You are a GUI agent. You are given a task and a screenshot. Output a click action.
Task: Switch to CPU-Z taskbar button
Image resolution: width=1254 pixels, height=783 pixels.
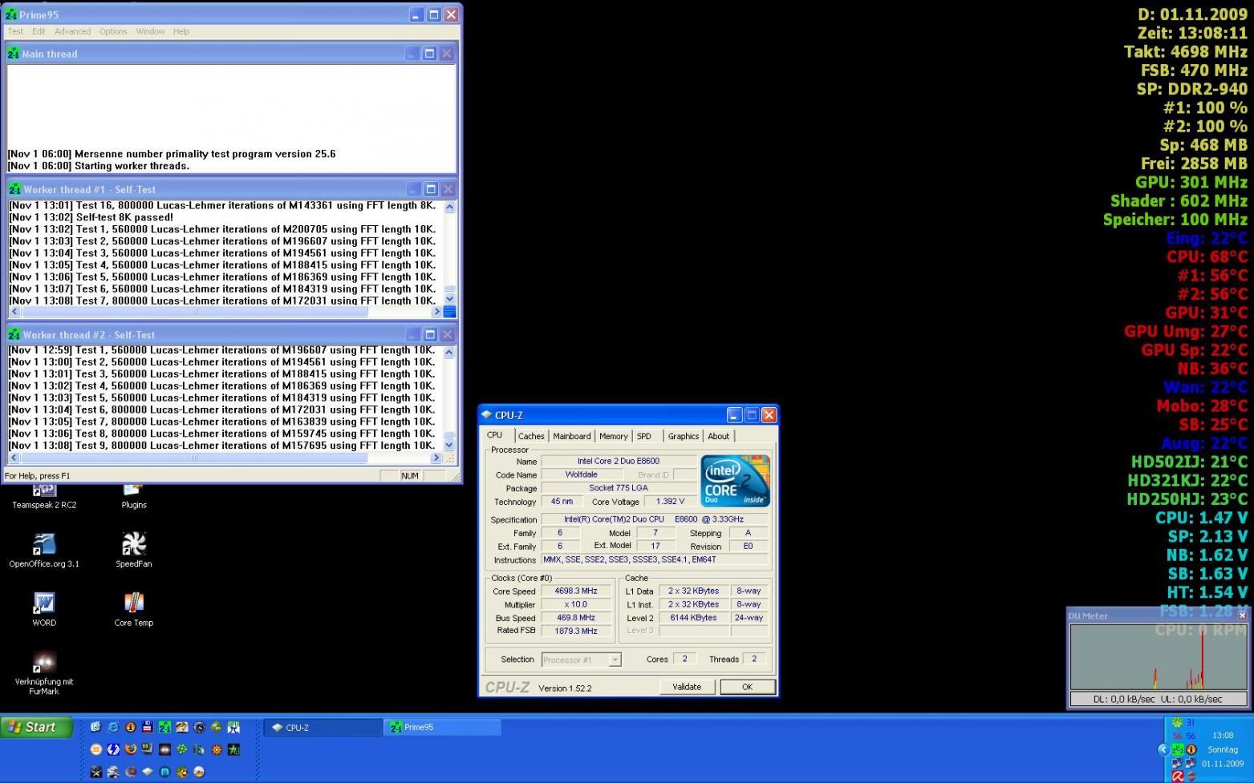tap(323, 728)
